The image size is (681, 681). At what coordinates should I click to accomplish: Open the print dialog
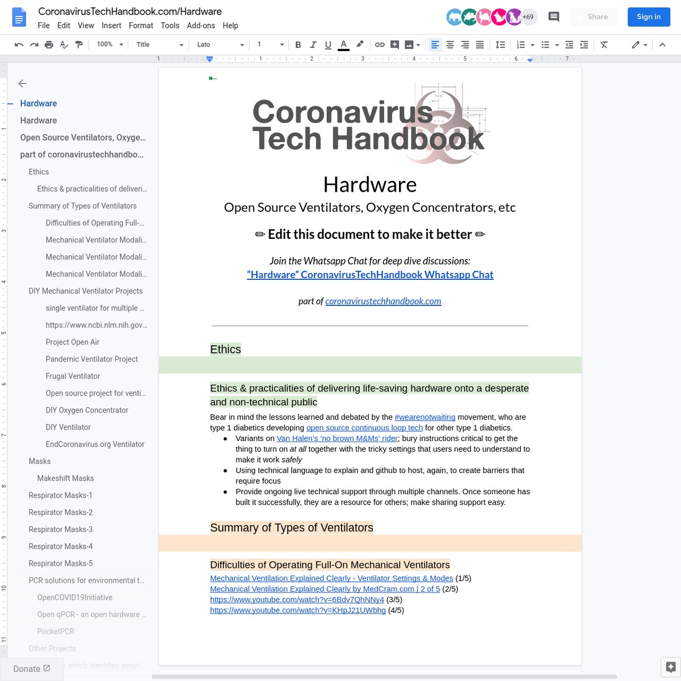[49, 44]
